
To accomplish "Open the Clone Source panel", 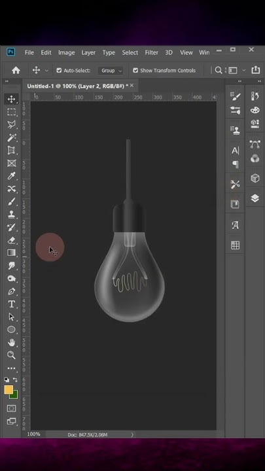I will click(236, 130).
